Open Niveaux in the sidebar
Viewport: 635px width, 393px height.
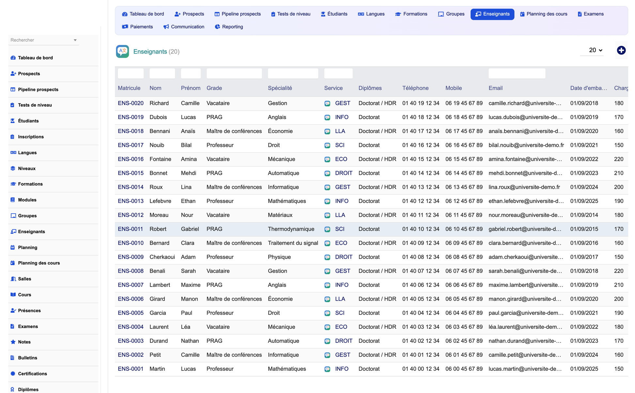pyautogui.click(x=53, y=168)
